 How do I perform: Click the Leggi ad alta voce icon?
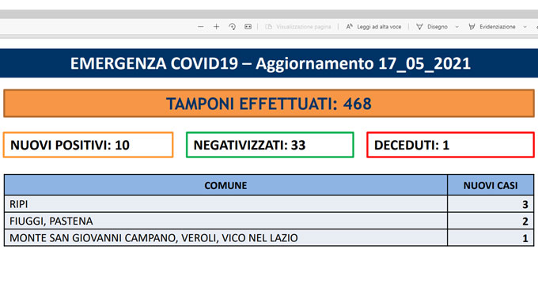pyautogui.click(x=349, y=27)
